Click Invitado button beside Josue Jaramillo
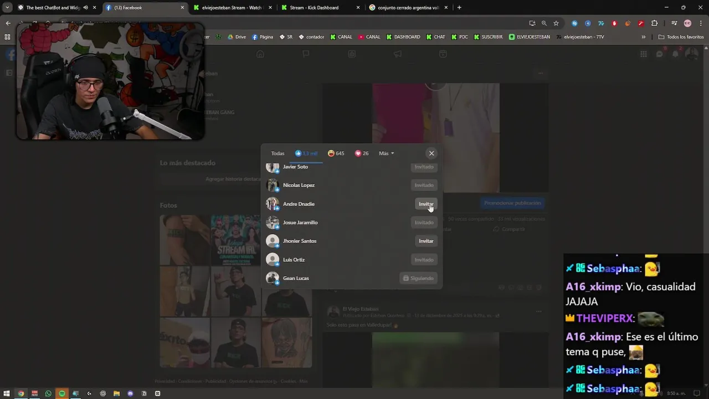The width and height of the screenshot is (709, 399). pos(424,223)
